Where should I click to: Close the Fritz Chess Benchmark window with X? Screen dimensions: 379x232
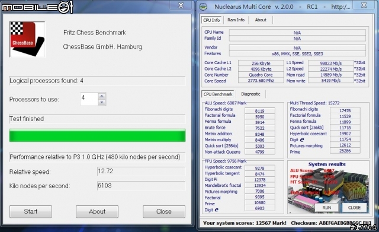(181, 5)
